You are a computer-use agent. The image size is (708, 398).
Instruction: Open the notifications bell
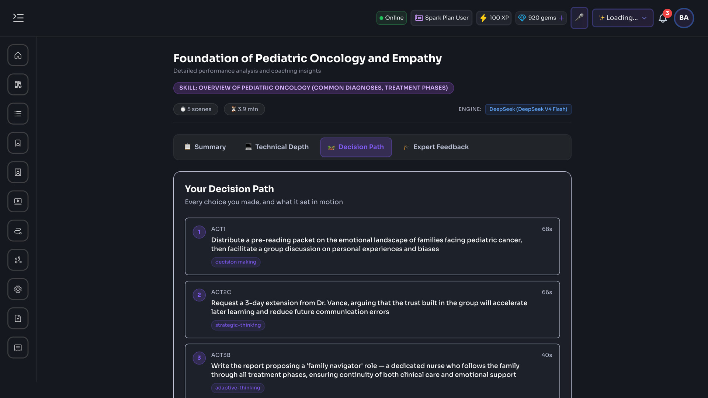coord(663,18)
